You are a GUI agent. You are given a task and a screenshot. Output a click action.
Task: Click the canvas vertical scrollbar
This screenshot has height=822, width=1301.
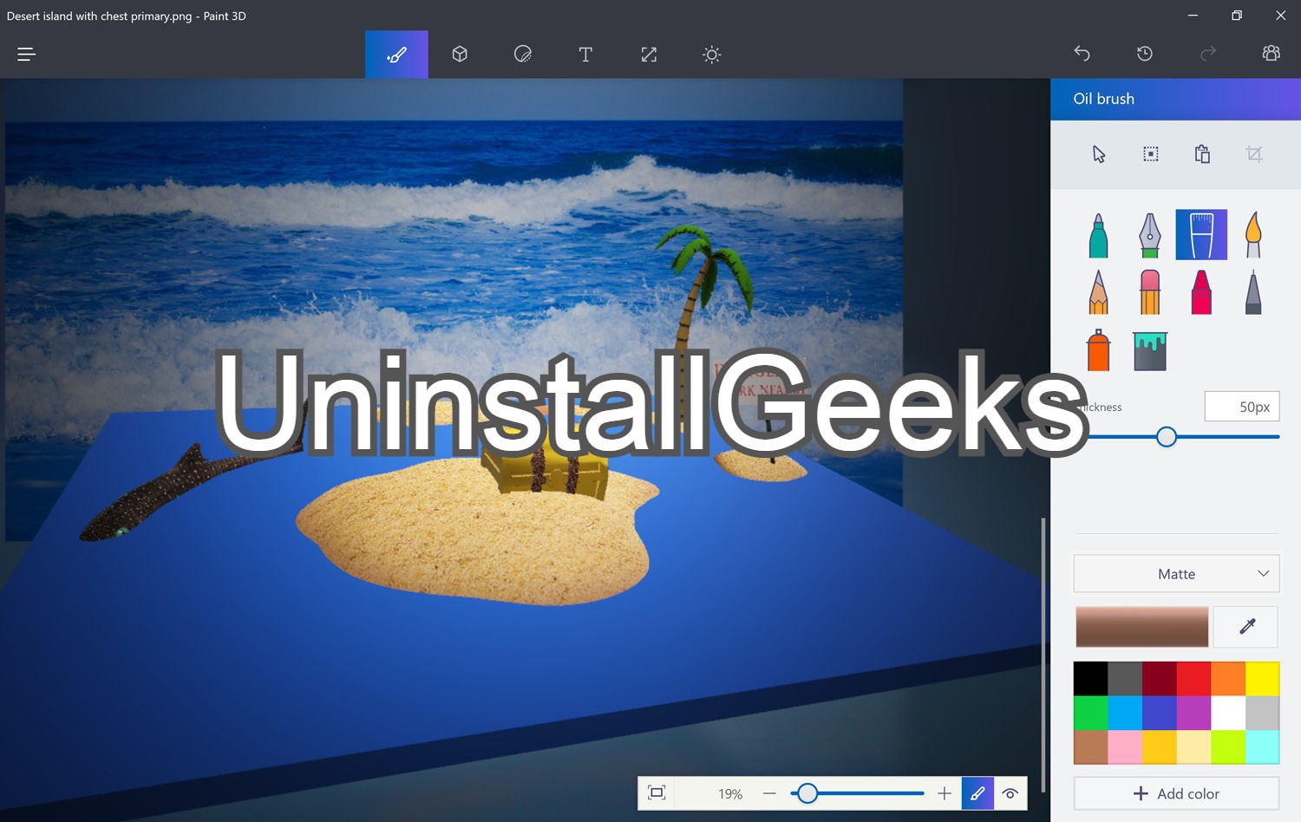1043,655
